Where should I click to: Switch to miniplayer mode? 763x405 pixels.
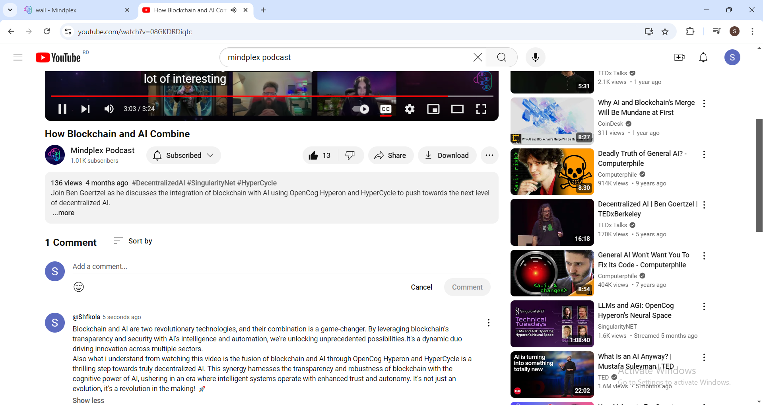(433, 109)
